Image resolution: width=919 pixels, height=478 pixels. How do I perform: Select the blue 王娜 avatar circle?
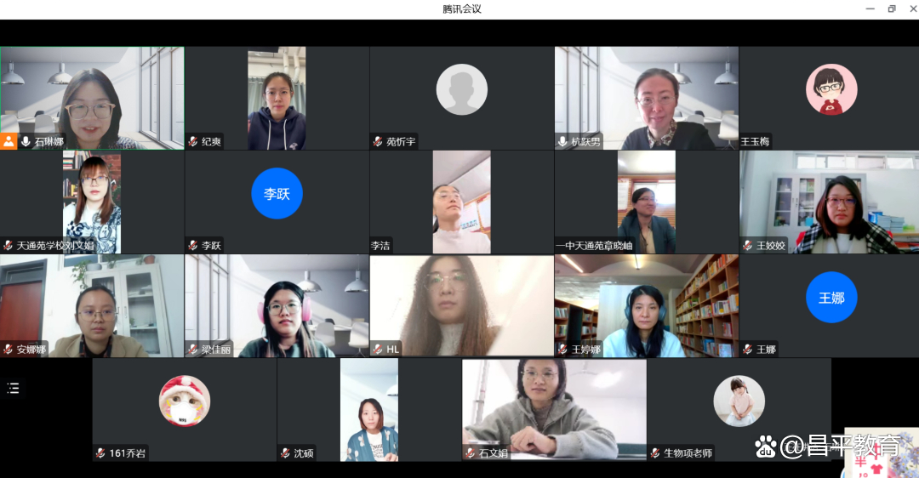click(831, 298)
